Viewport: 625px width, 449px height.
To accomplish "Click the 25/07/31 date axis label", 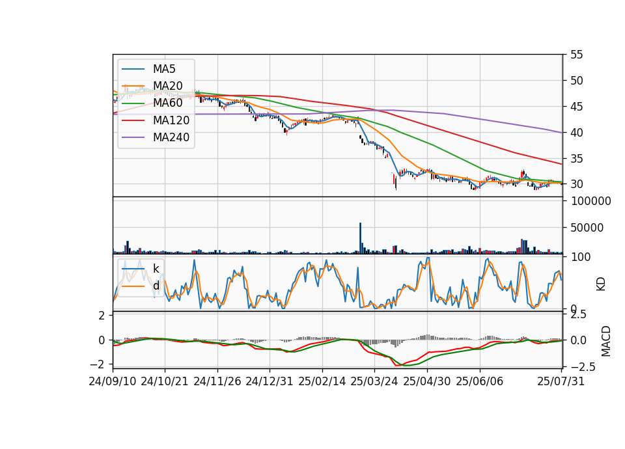I will click(x=561, y=381).
